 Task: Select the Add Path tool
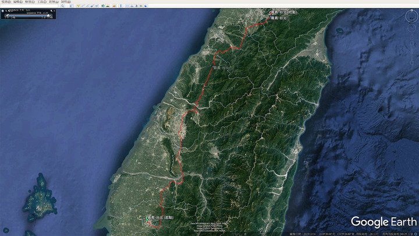click(x=87, y=6)
